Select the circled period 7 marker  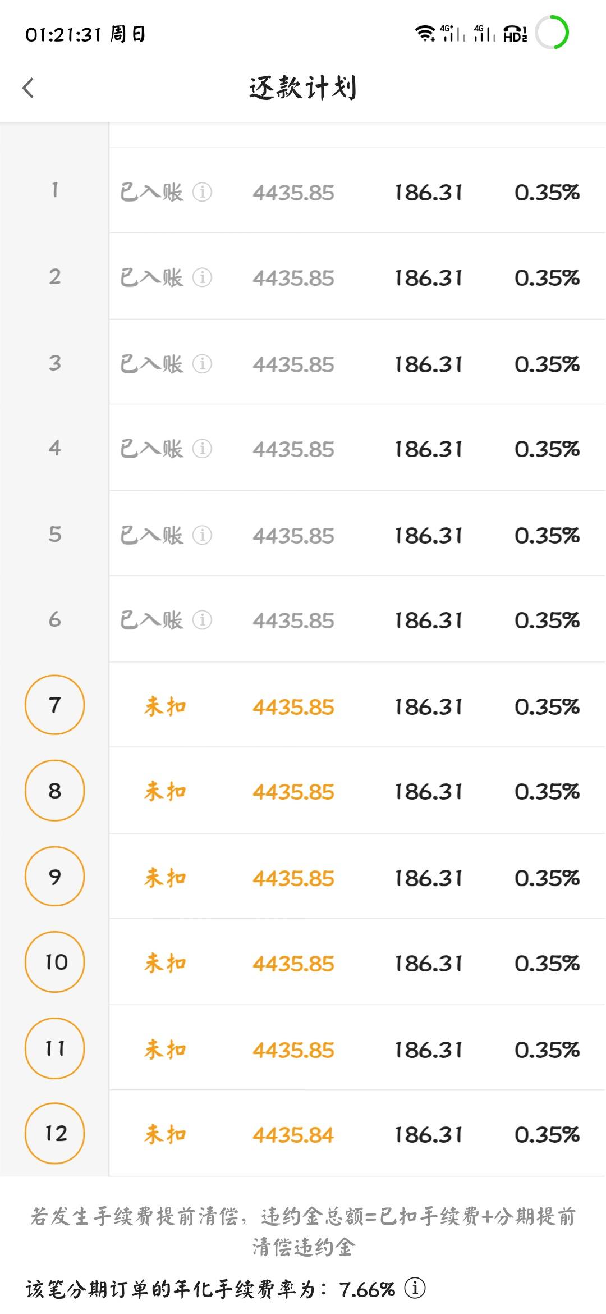54,705
